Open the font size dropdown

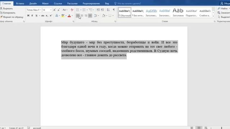click(51, 10)
